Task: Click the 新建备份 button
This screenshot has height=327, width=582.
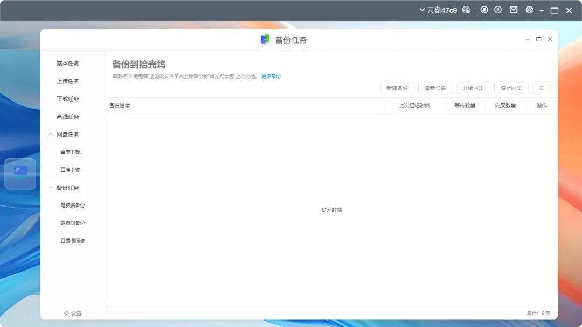Action: [397, 88]
